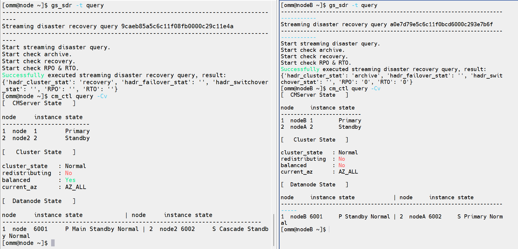Viewport: 518px width, 249px height.
Task: Click the left terminal's vertical scrollbar
Action: coord(273,230)
